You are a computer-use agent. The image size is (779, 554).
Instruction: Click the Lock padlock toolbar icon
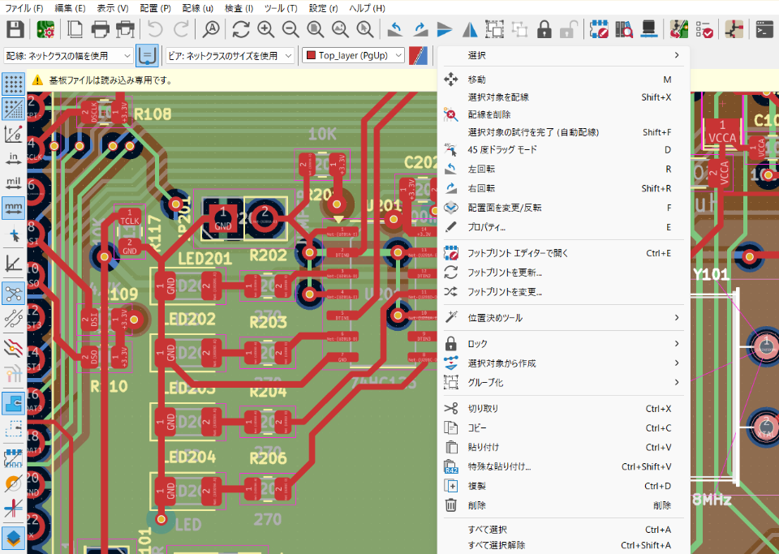(544, 30)
